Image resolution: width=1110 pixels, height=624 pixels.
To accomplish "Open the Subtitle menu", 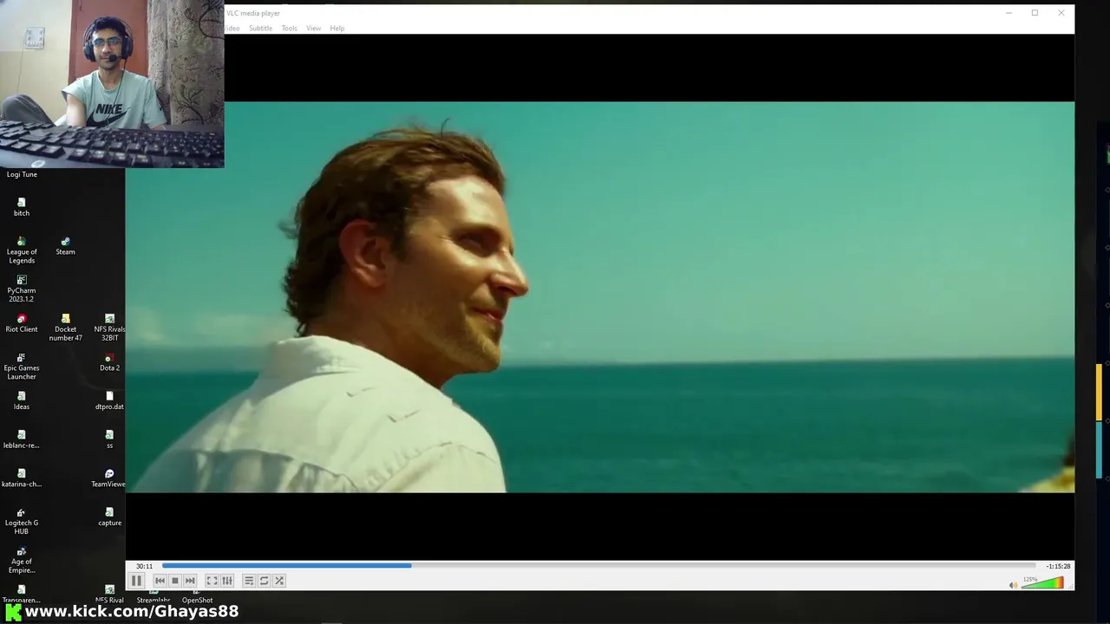I will tap(260, 29).
